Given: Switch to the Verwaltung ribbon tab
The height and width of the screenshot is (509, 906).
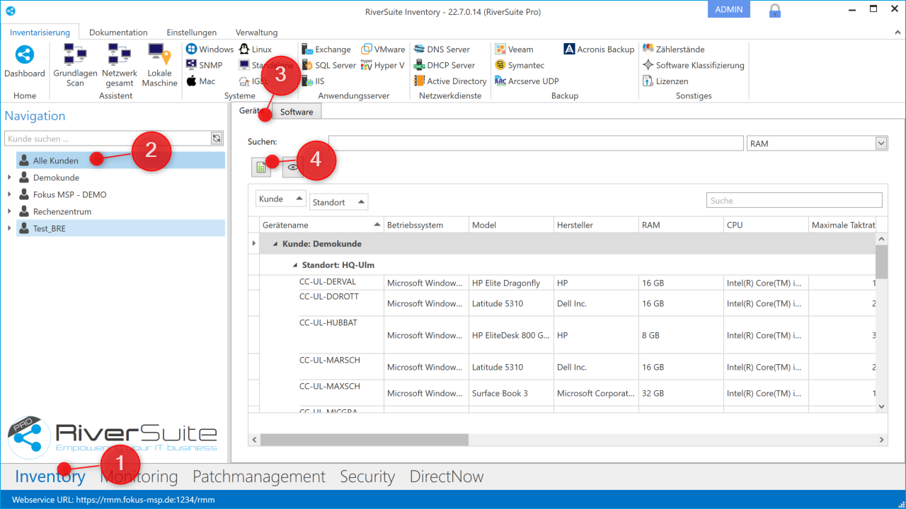Looking at the screenshot, I should pyautogui.click(x=256, y=33).
